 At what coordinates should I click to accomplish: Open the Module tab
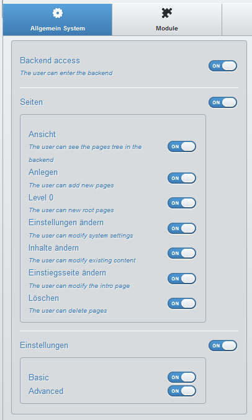pos(167,20)
